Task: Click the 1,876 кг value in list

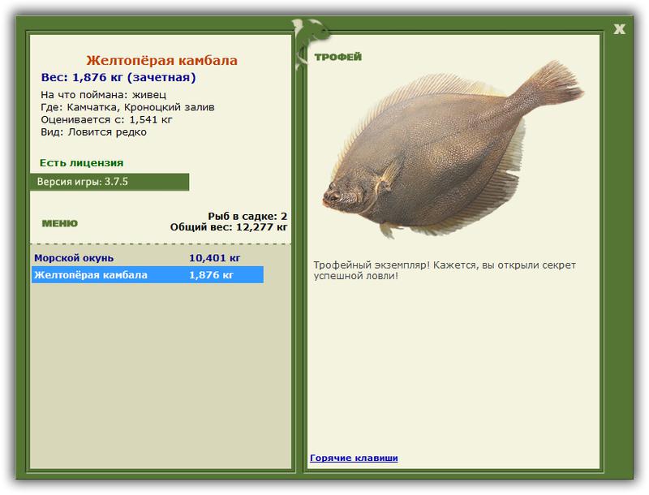Action: (211, 275)
